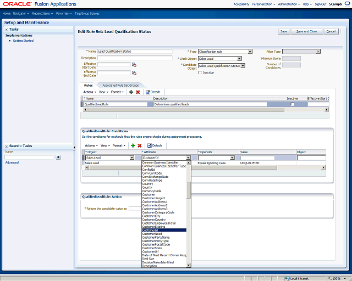The height and width of the screenshot is (281, 352).
Task: Detach the Rules table
Action: [153, 92]
